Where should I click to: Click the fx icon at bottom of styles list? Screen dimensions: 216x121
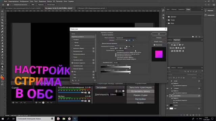pos(73,81)
